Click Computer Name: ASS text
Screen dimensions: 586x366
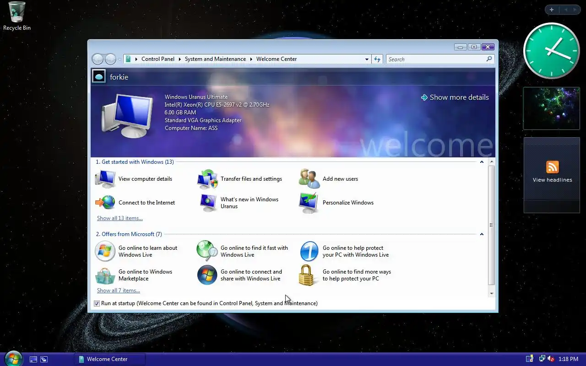tap(191, 128)
